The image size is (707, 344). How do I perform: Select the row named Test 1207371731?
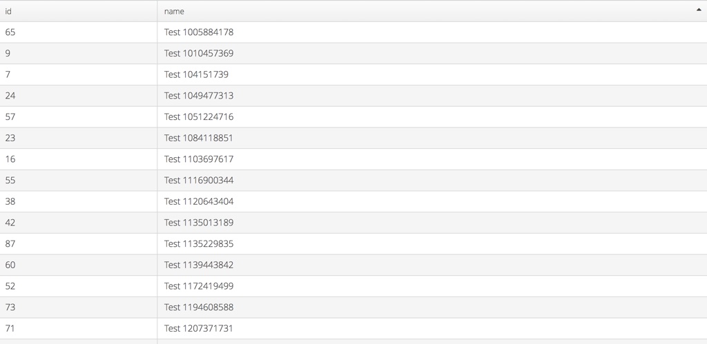tap(199, 328)
